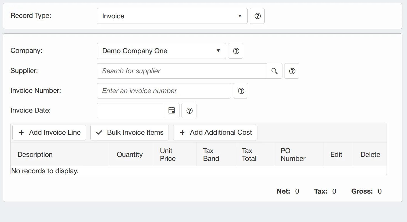
Task: Click the Tax total label
Action: 321,191
